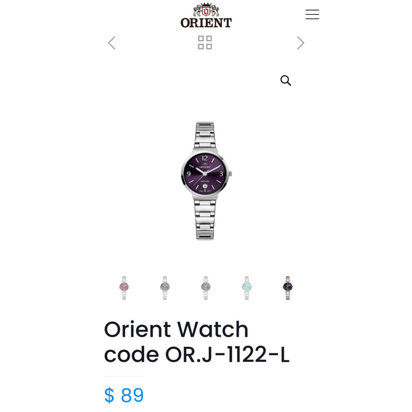Go to the previous product with left chevron

click(112, 43)
